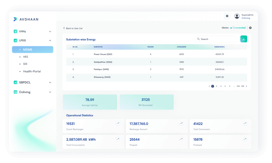Expand the Utility section

pos(50,31)
